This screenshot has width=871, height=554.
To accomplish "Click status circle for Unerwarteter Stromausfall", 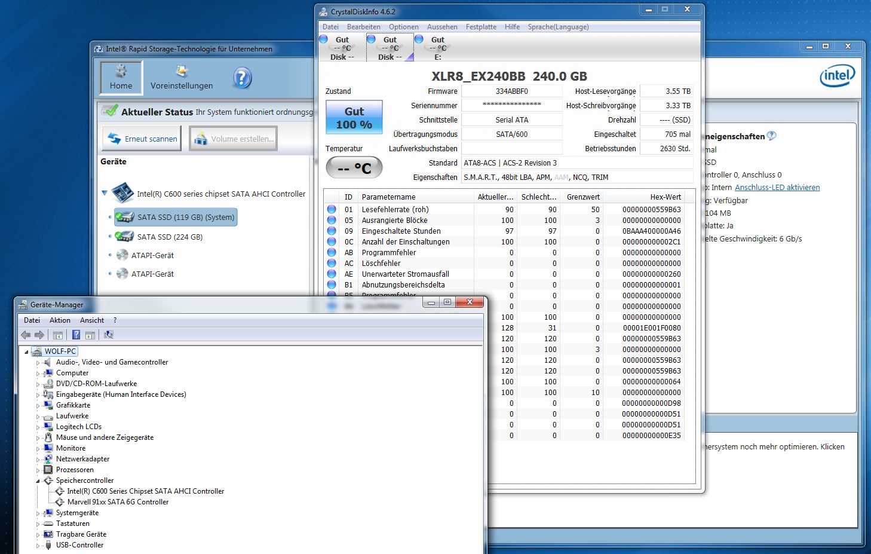I will click(x=332, y=274).
